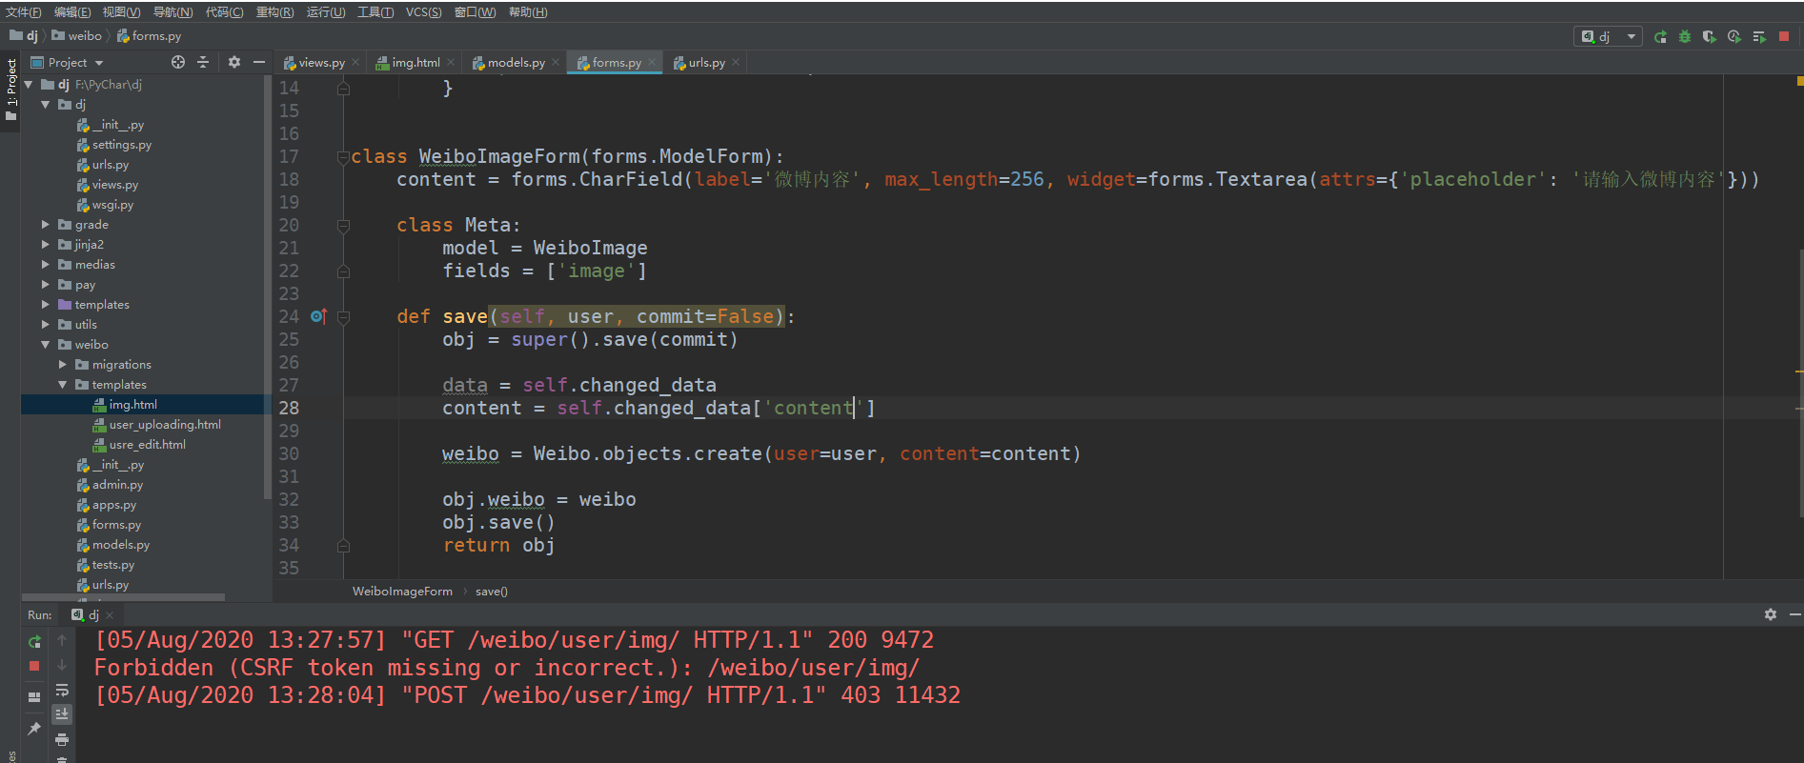The width and height of the screenshot is (1804, 763).
Task: Open Run panel settings gear
Action: [x=1771, y=614]
